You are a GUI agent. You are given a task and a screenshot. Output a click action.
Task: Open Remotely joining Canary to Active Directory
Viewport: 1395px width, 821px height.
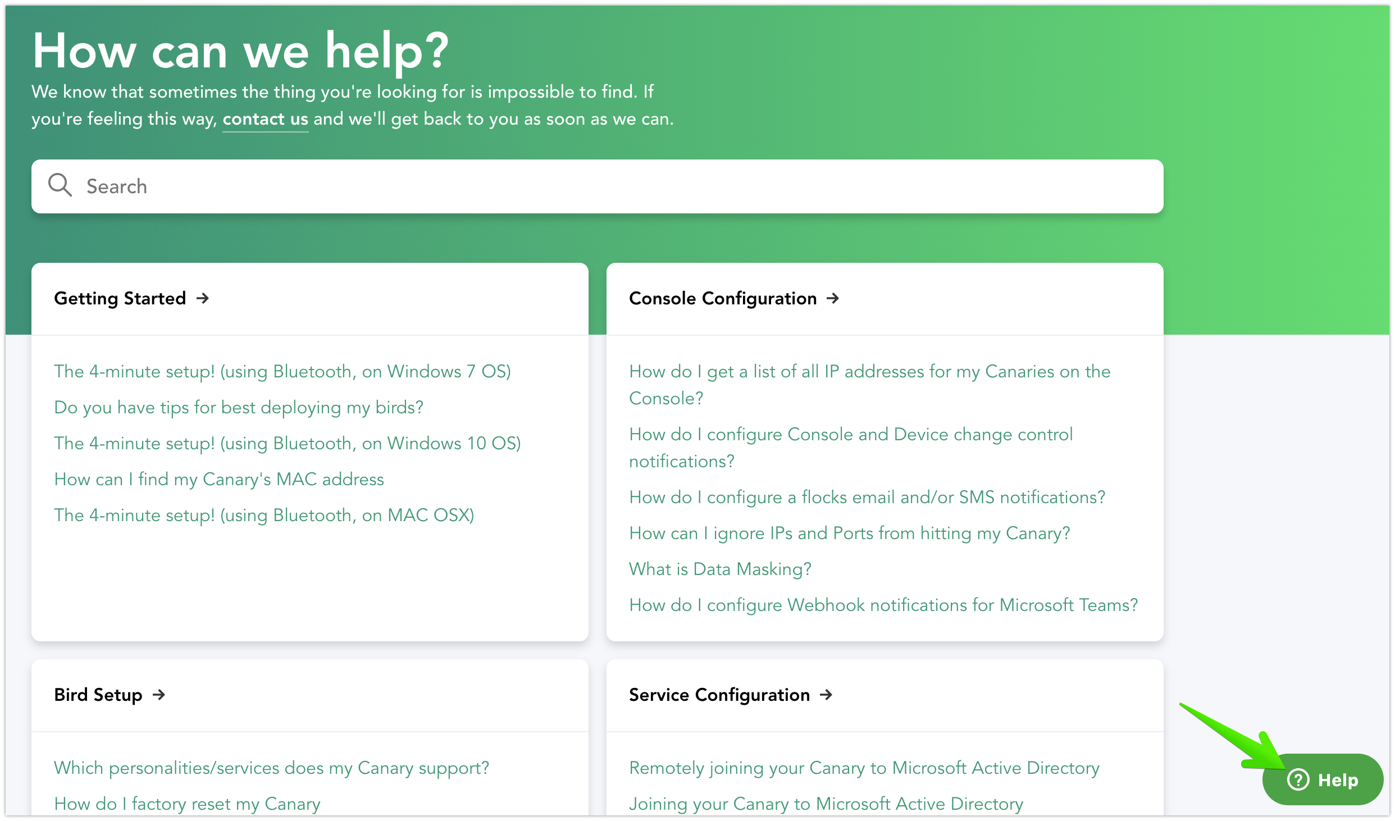(864, 768)
